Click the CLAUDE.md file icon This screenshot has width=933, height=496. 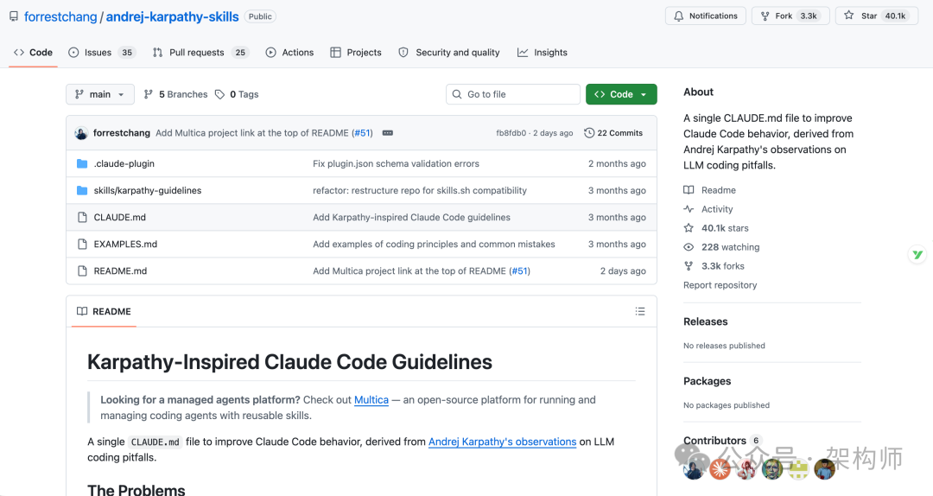(x=83, y=218)
